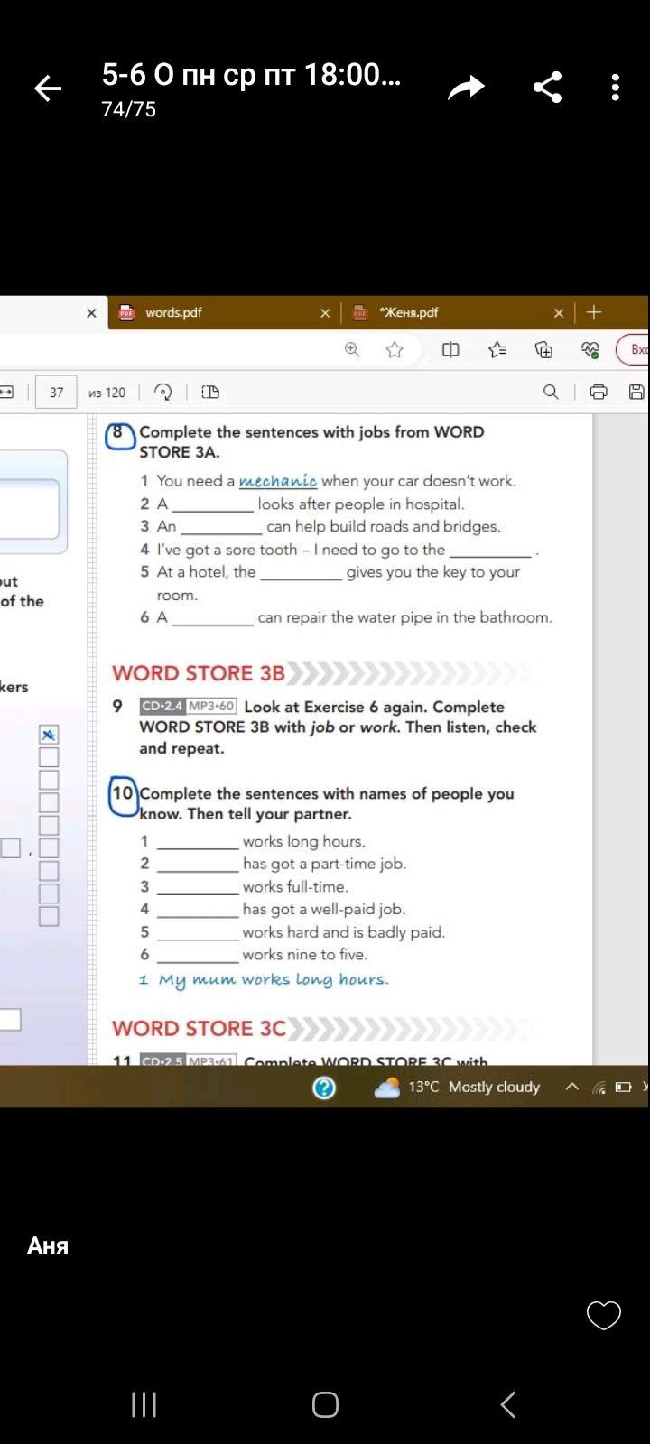Expand hidden tray icons chevron
Screen dimensions: 650x1444
(x=571, y=1087)
